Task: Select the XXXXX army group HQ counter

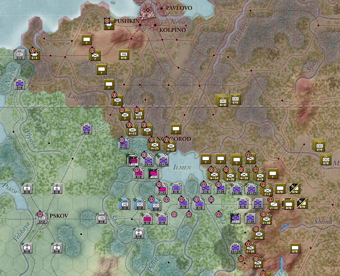Action: pos(101,218)
